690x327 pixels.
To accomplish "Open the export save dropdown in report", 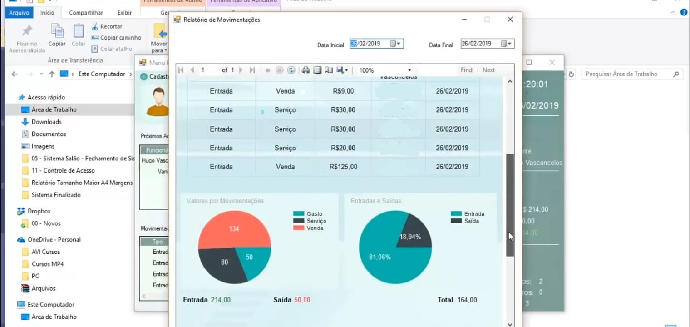I will click(342, 70).
